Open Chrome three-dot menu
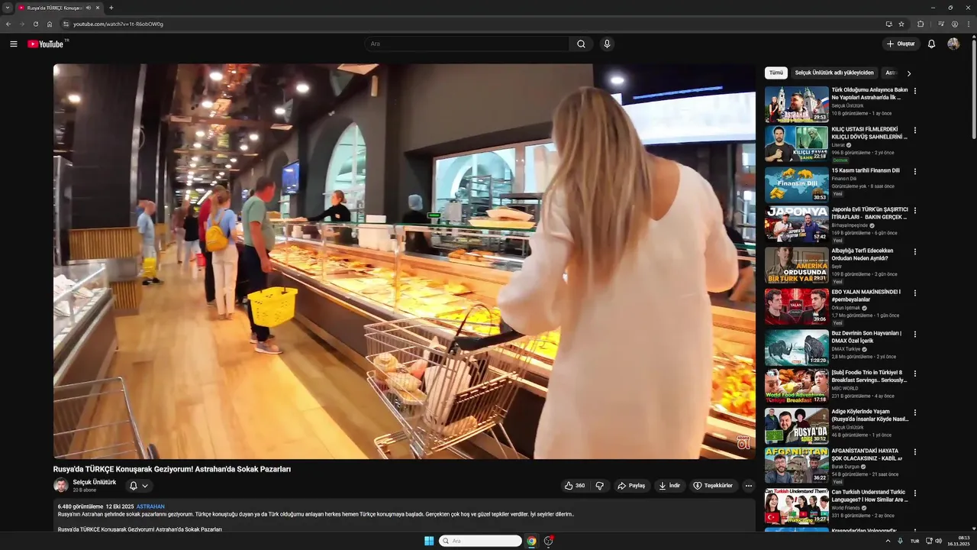The height and width of the screenshot is (550, 977). [x=969, y=24]
